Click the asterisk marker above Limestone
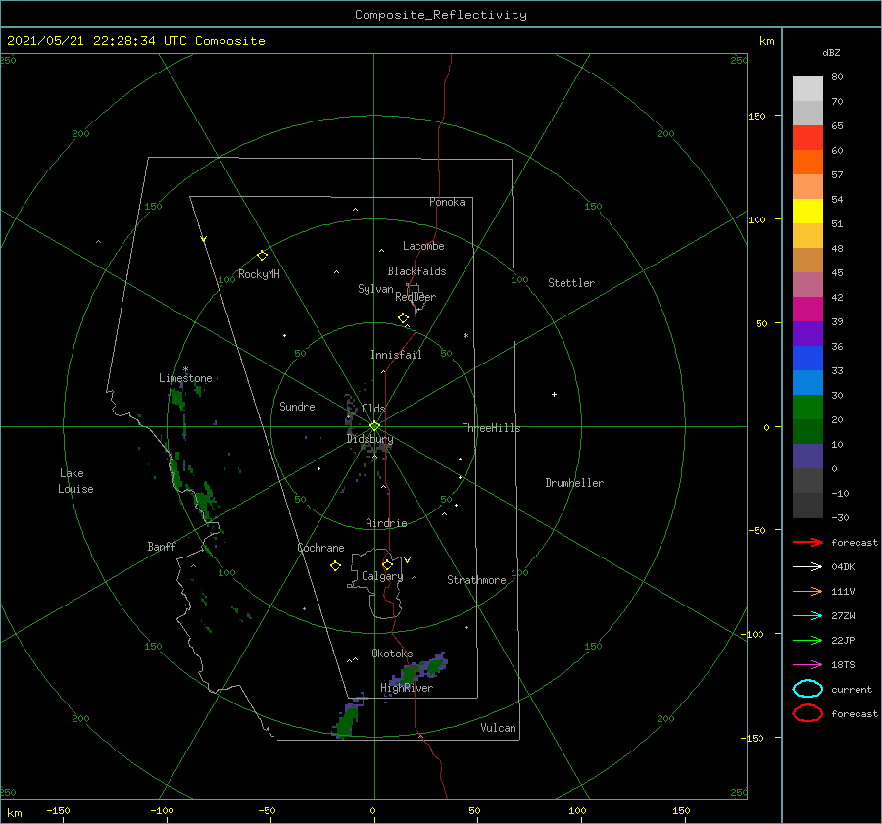882x824 pixels. (x=185, y=369)
